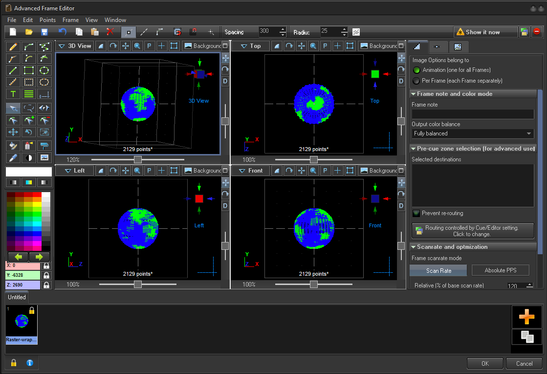Select the Pencil freehand drawing tool
Viewport: 547px width, 374px height.
13,47
